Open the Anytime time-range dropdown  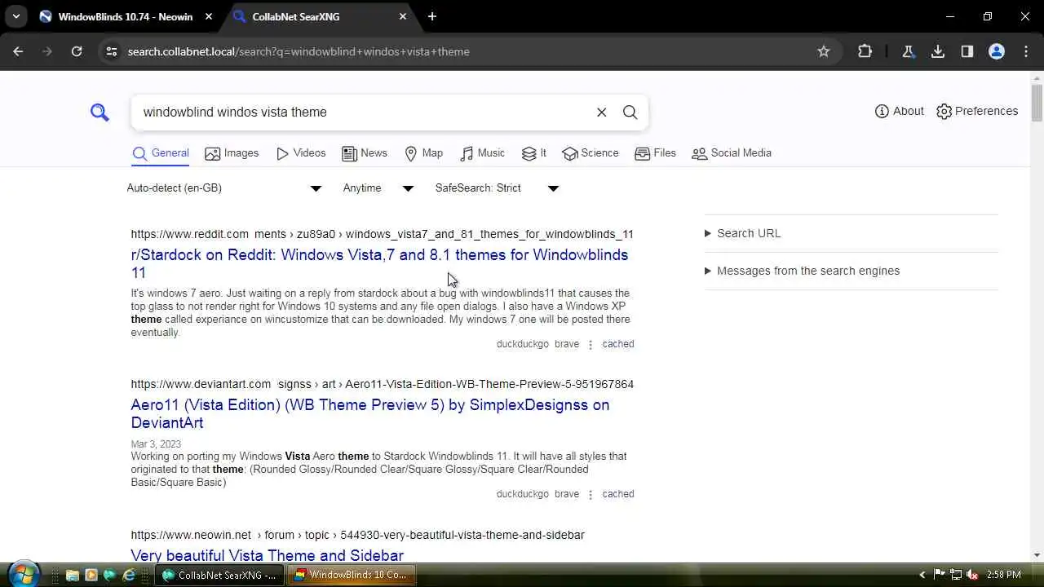click(378, 188)
